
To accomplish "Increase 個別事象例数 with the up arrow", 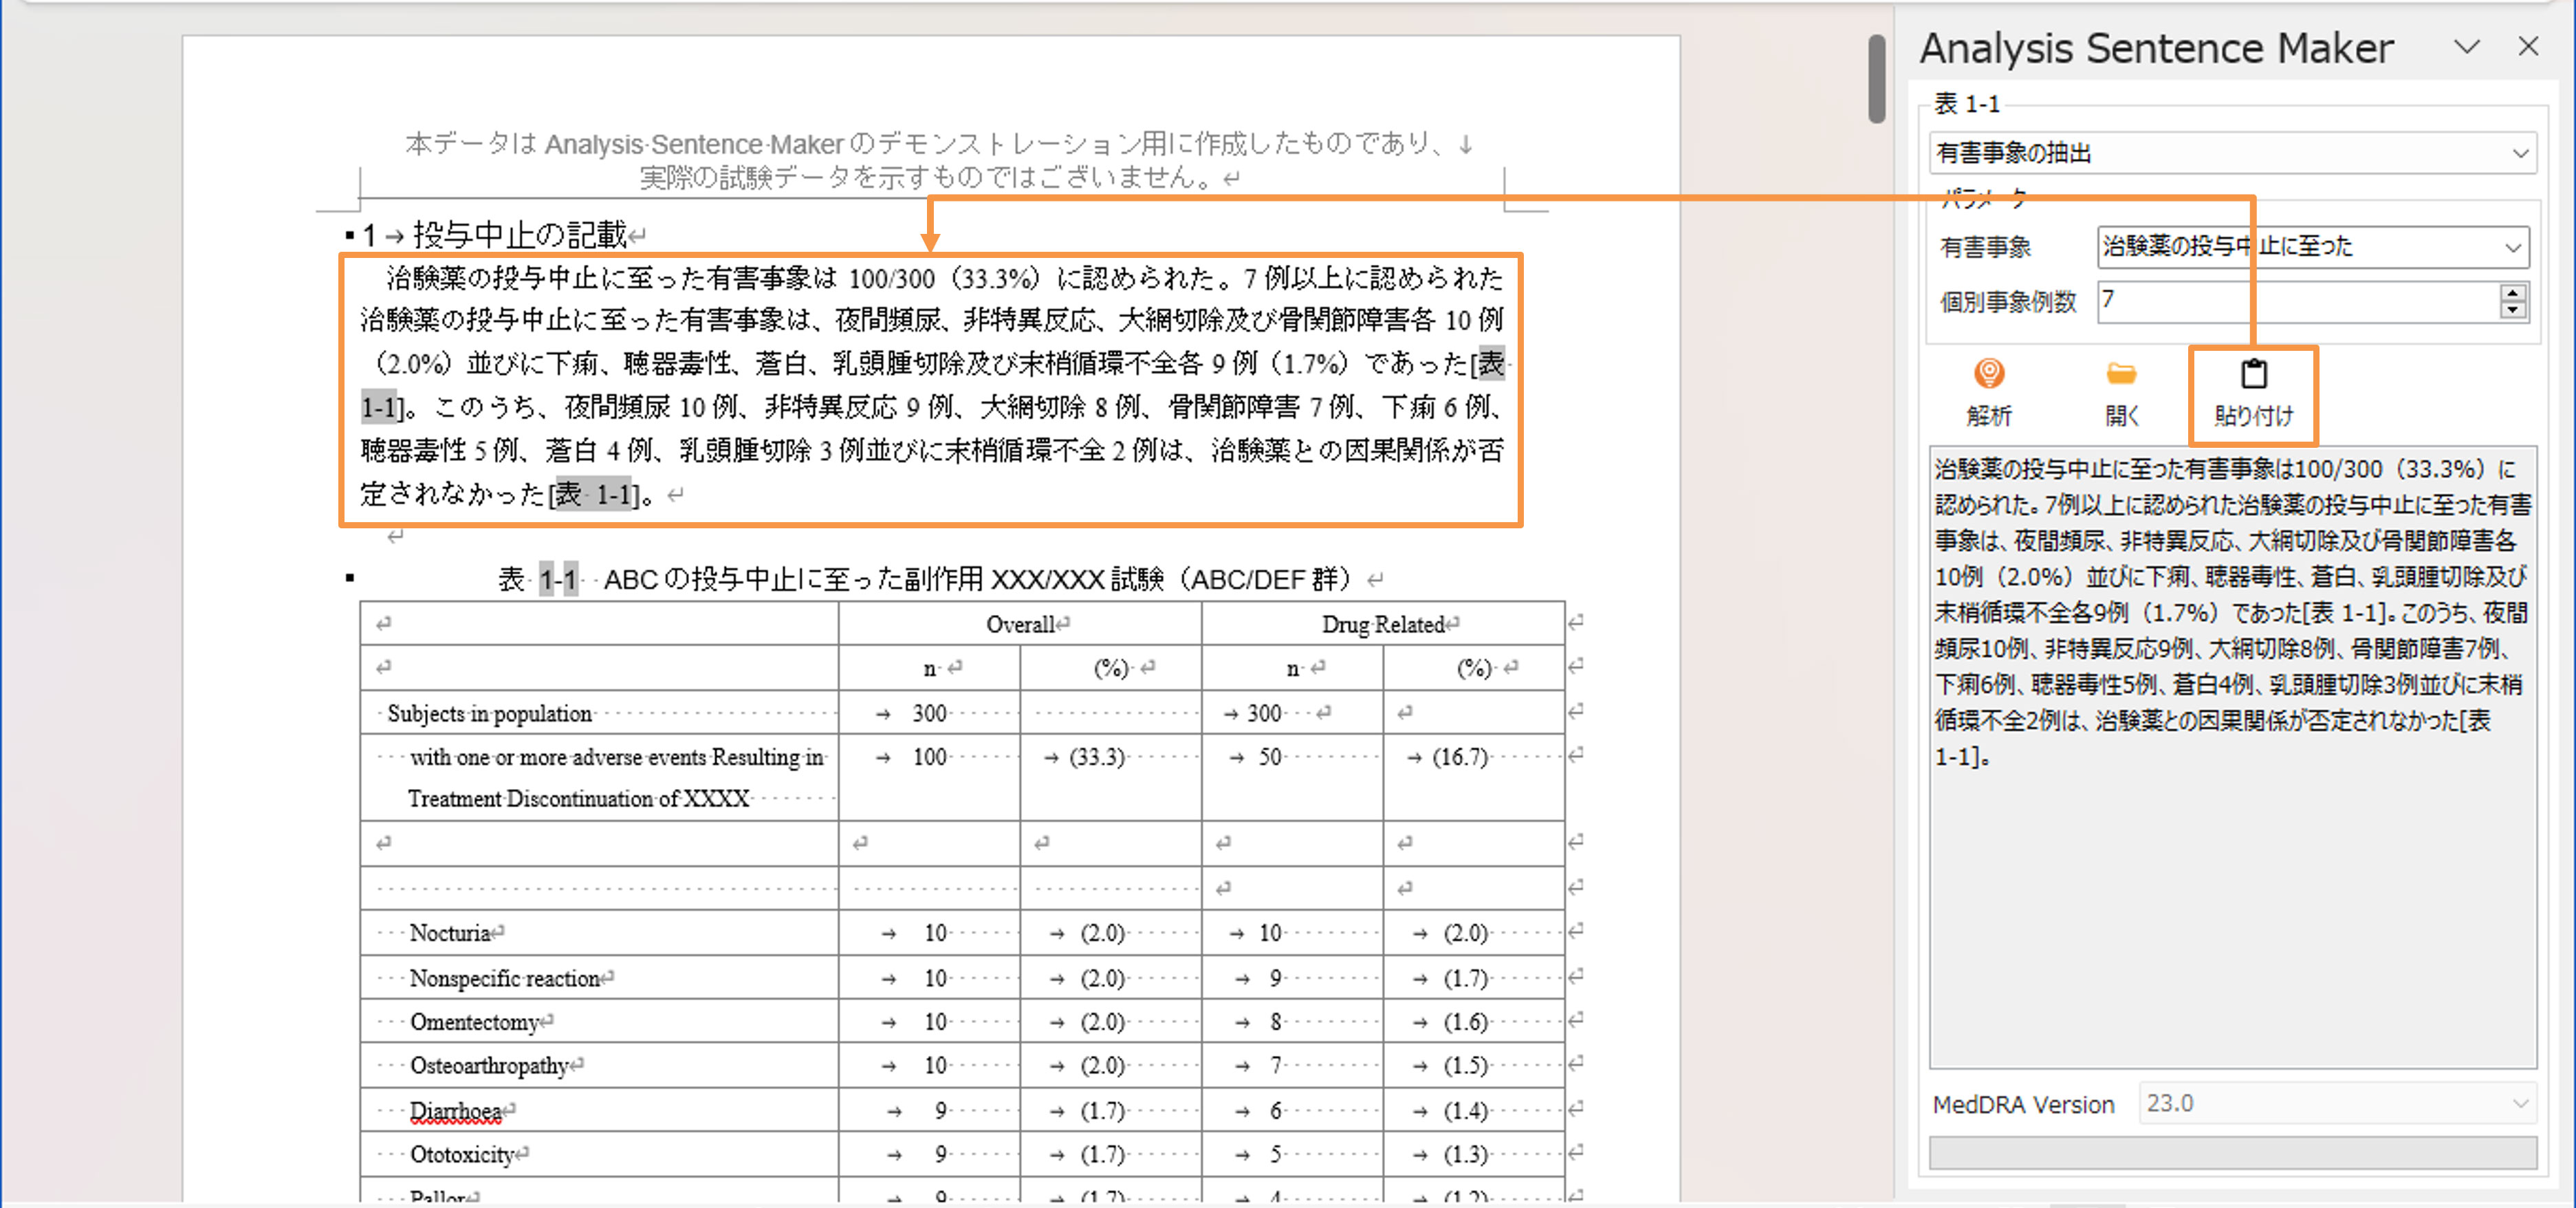I will click(x=2513, y=292).
